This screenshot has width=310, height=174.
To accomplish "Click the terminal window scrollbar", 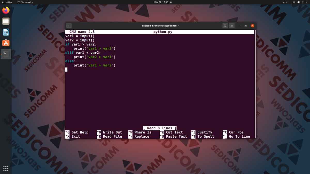I will click(x=255, y=84).
